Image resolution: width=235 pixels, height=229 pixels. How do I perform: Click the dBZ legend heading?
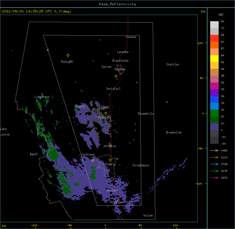221,15
